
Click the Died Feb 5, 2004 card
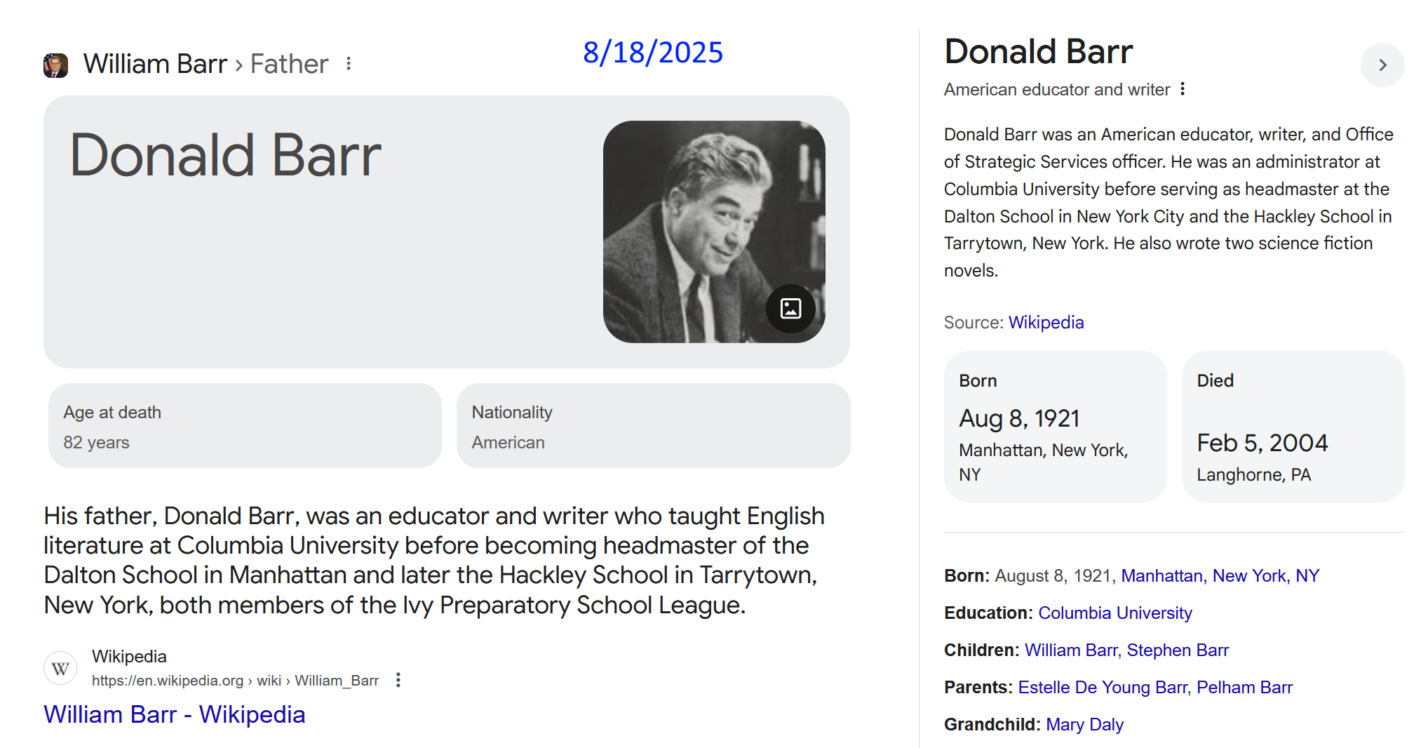click(x=1293, y=427)
